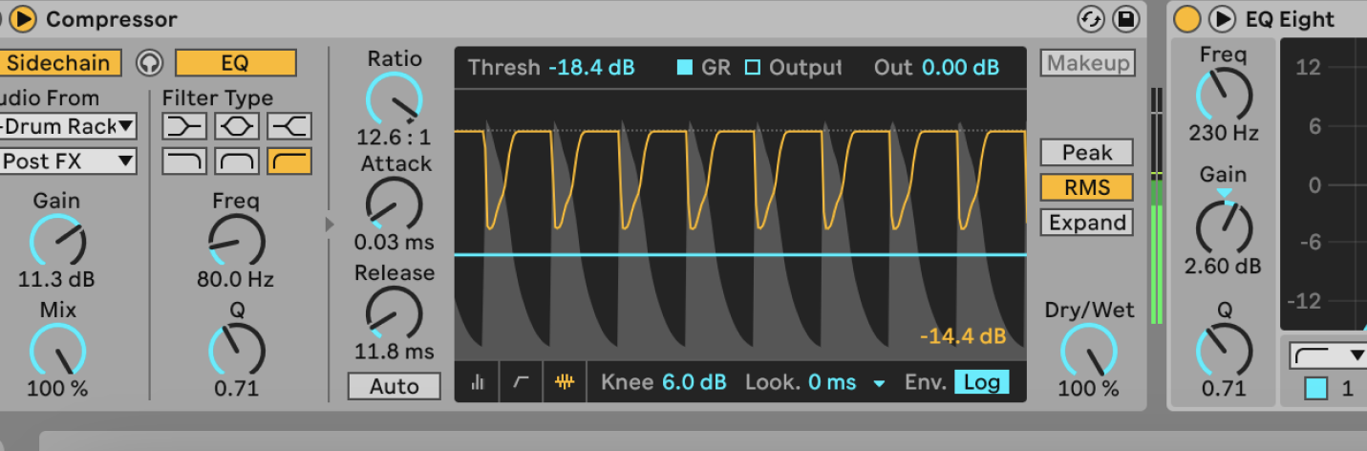1367x451 pixels.
Task: Click the Compressor device play-arrow icon
Action: pyautogui.click(x=24, y=18)
